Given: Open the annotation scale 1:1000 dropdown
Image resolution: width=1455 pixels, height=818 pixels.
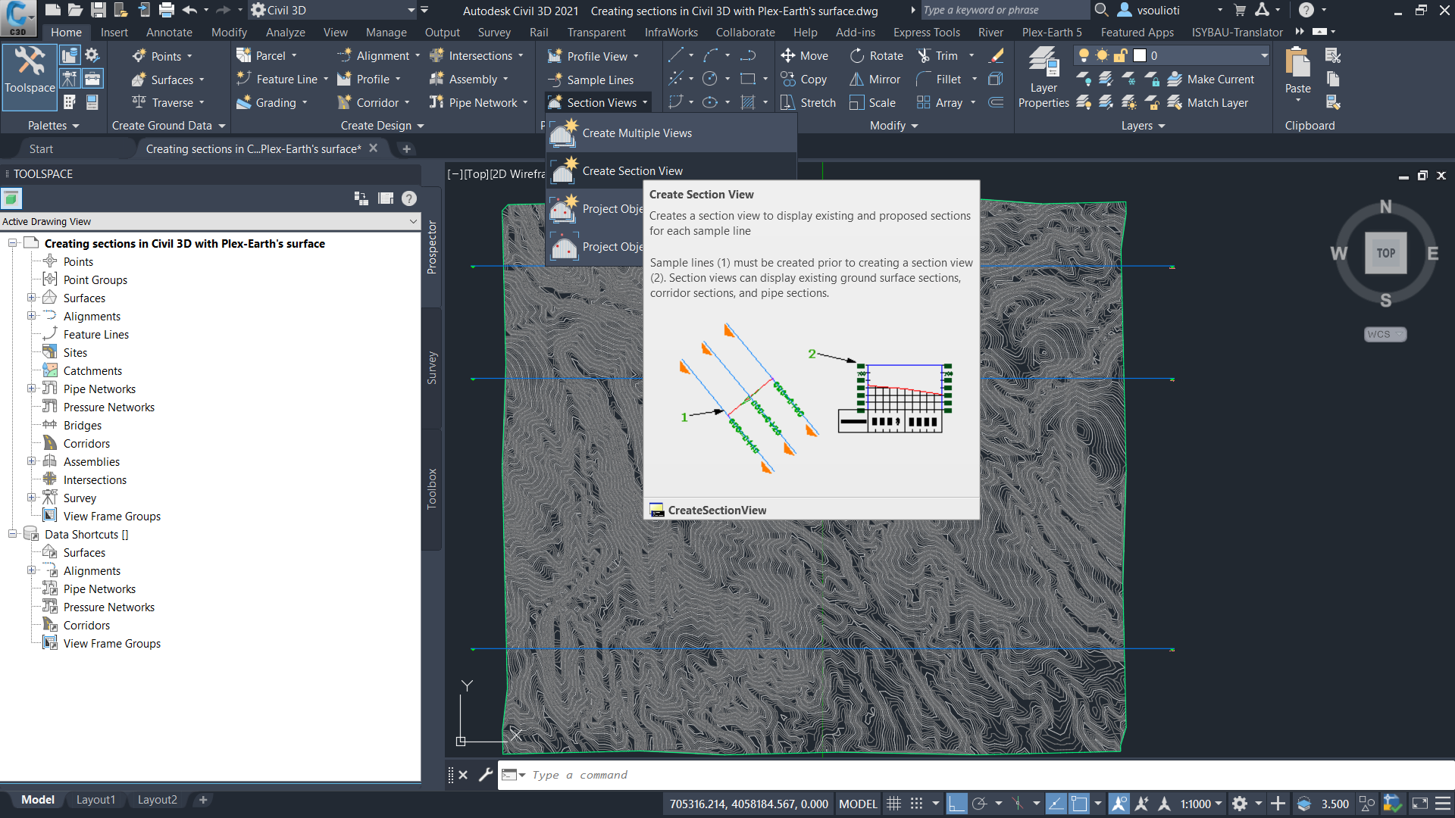Looking at the screenshot, I should click(x=1200, y=804).
